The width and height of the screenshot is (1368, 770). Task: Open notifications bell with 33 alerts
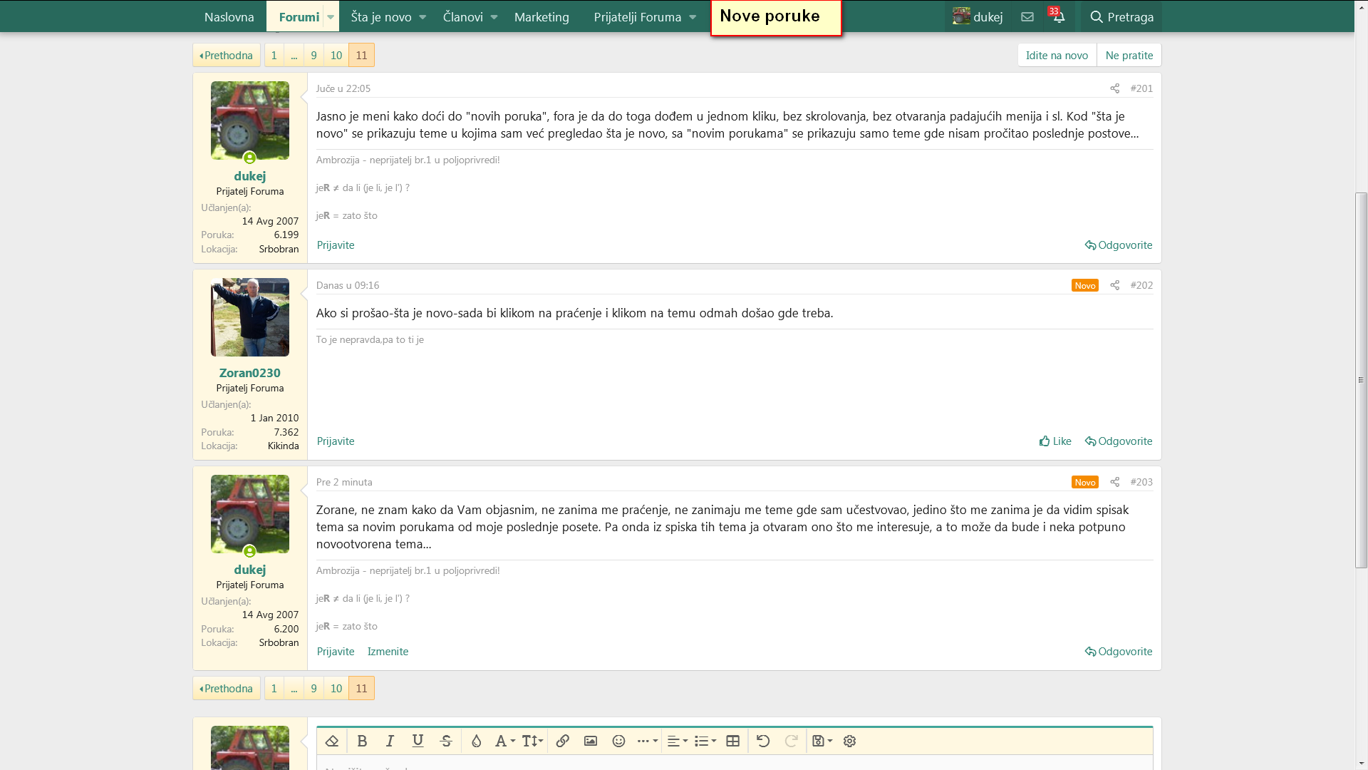1059,16
